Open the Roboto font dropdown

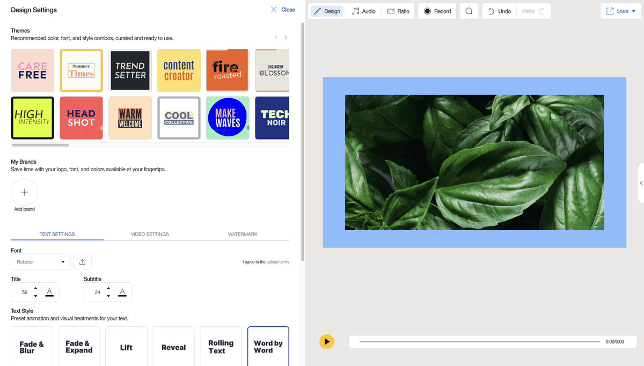(x=40, y=262)
